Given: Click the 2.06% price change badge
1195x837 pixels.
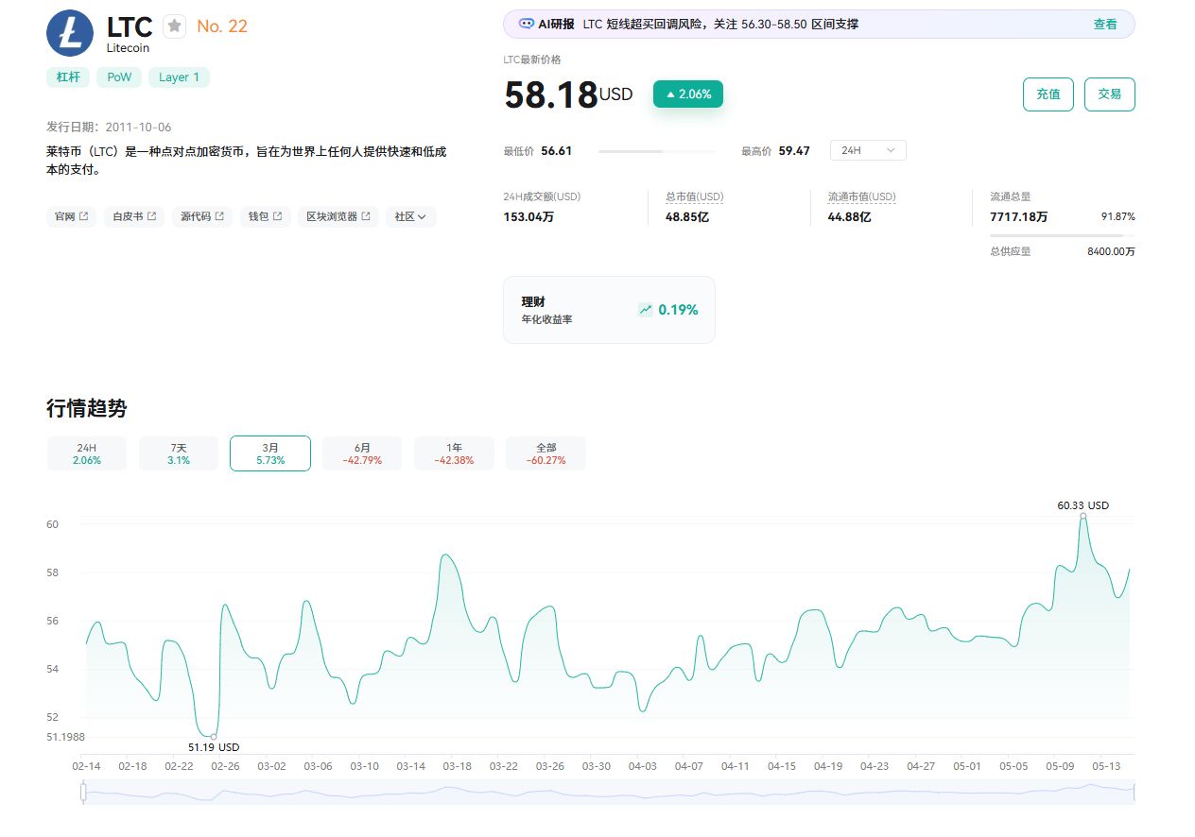Looking at the screenshot, I should click(x=688, y=94).
